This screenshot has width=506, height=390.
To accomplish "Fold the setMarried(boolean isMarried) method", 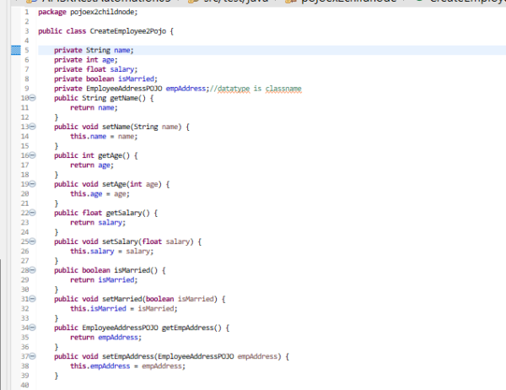I will (x=33, y=299).
